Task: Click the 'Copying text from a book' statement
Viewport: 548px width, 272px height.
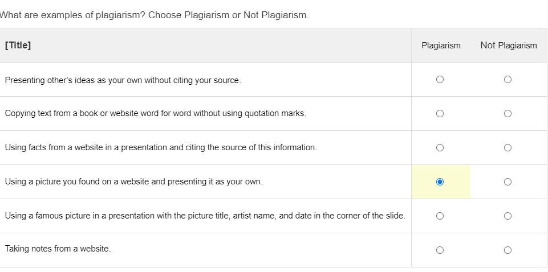Action: (x=155, y=113)
